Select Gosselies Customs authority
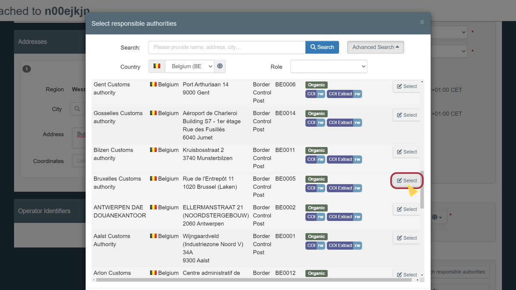Image resolution: width=516 pixels, height=290 pixels. 407,115
